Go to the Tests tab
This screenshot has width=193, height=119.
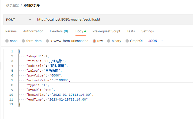(131, 31)
